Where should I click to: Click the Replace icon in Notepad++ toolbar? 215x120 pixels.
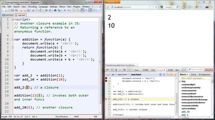(59, 10)
